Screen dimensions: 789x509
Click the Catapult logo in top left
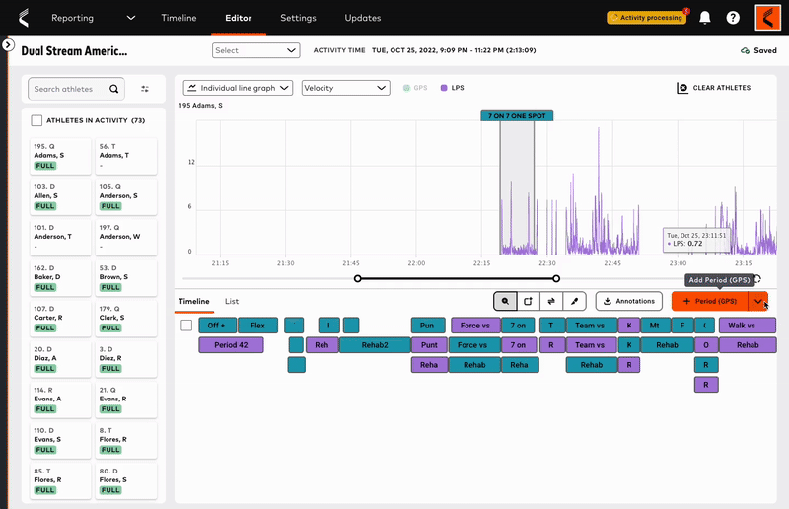pyautogui.click(x=23, y=18)
